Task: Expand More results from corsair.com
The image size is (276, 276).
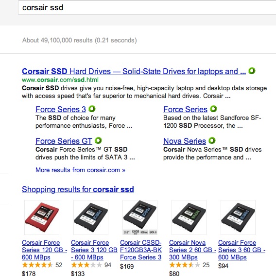Action: coord(80,170)
